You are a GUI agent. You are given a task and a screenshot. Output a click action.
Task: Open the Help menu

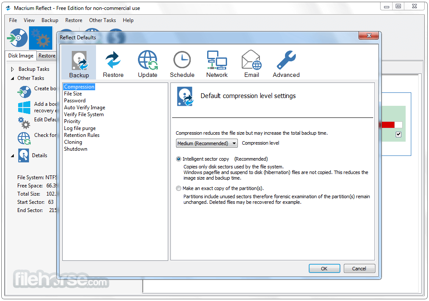point(128,20)
